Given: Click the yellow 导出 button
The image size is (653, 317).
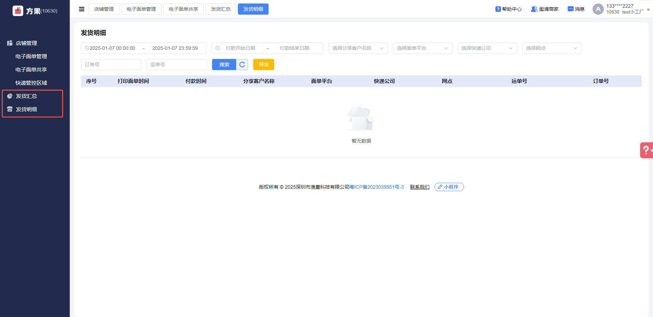Looking at the screenshot, I should (263, 65).
